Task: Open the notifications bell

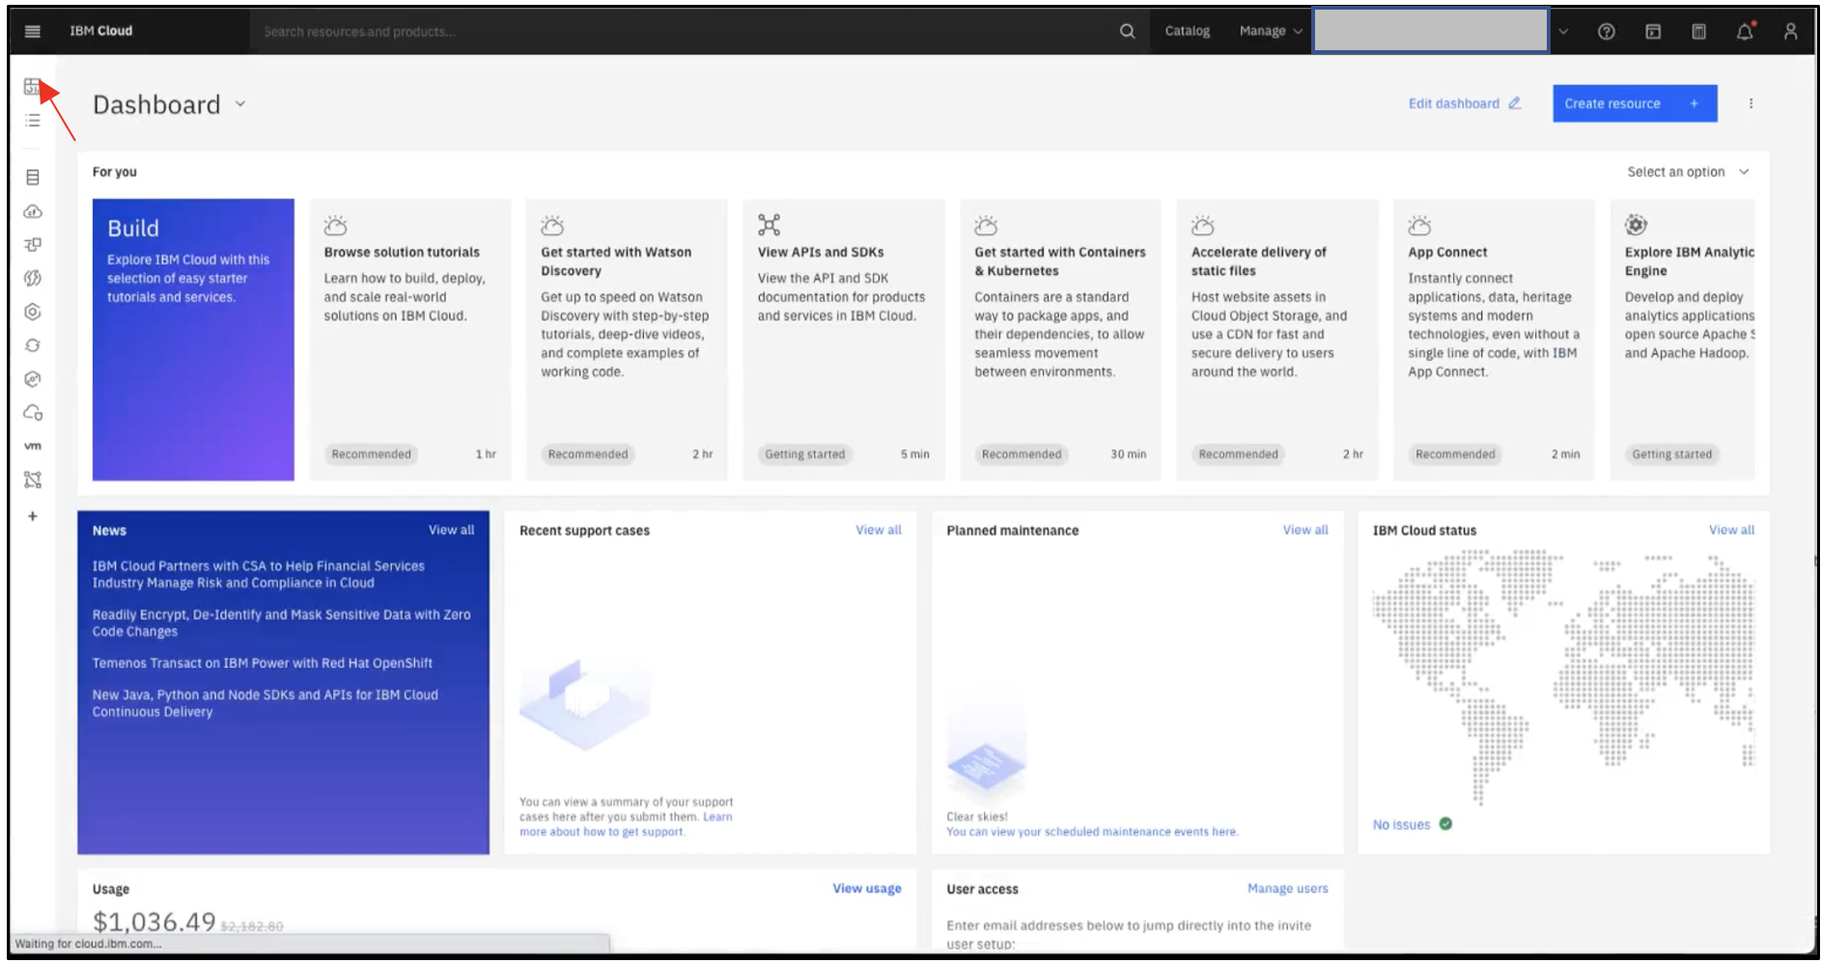Action: [1745, 31]
